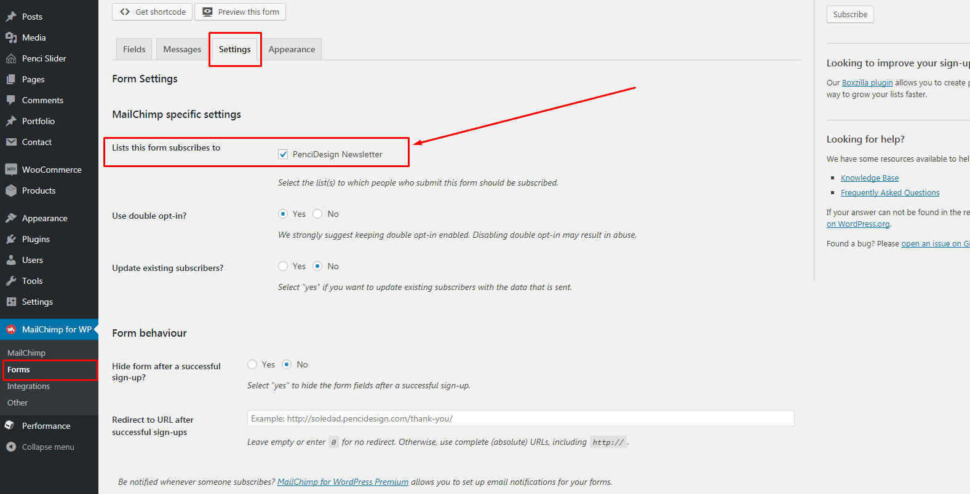
Task: Click the Media icon in sidebar
Action: [11, 37]
